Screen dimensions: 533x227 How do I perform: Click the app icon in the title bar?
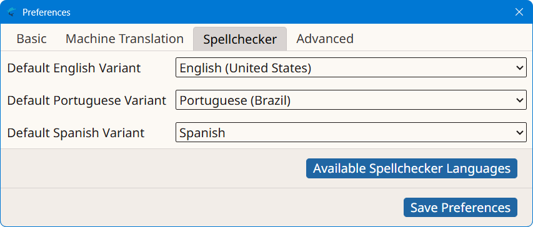click(x=11, y=12)
